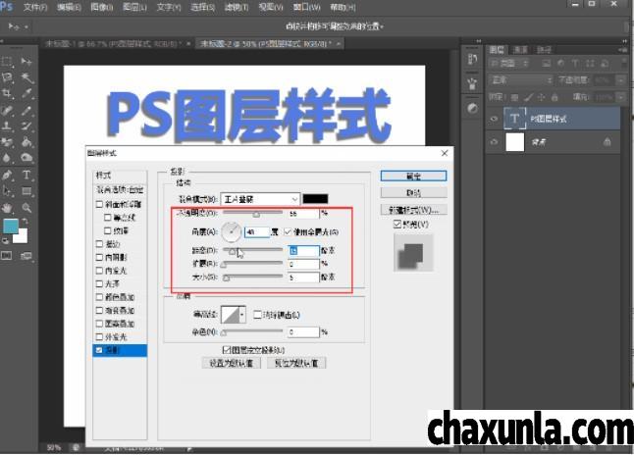Image resolution: width=634 pixels, height=455 pixels.
Task: Hide the background layer eye icon
Action: tap(494, 142)
